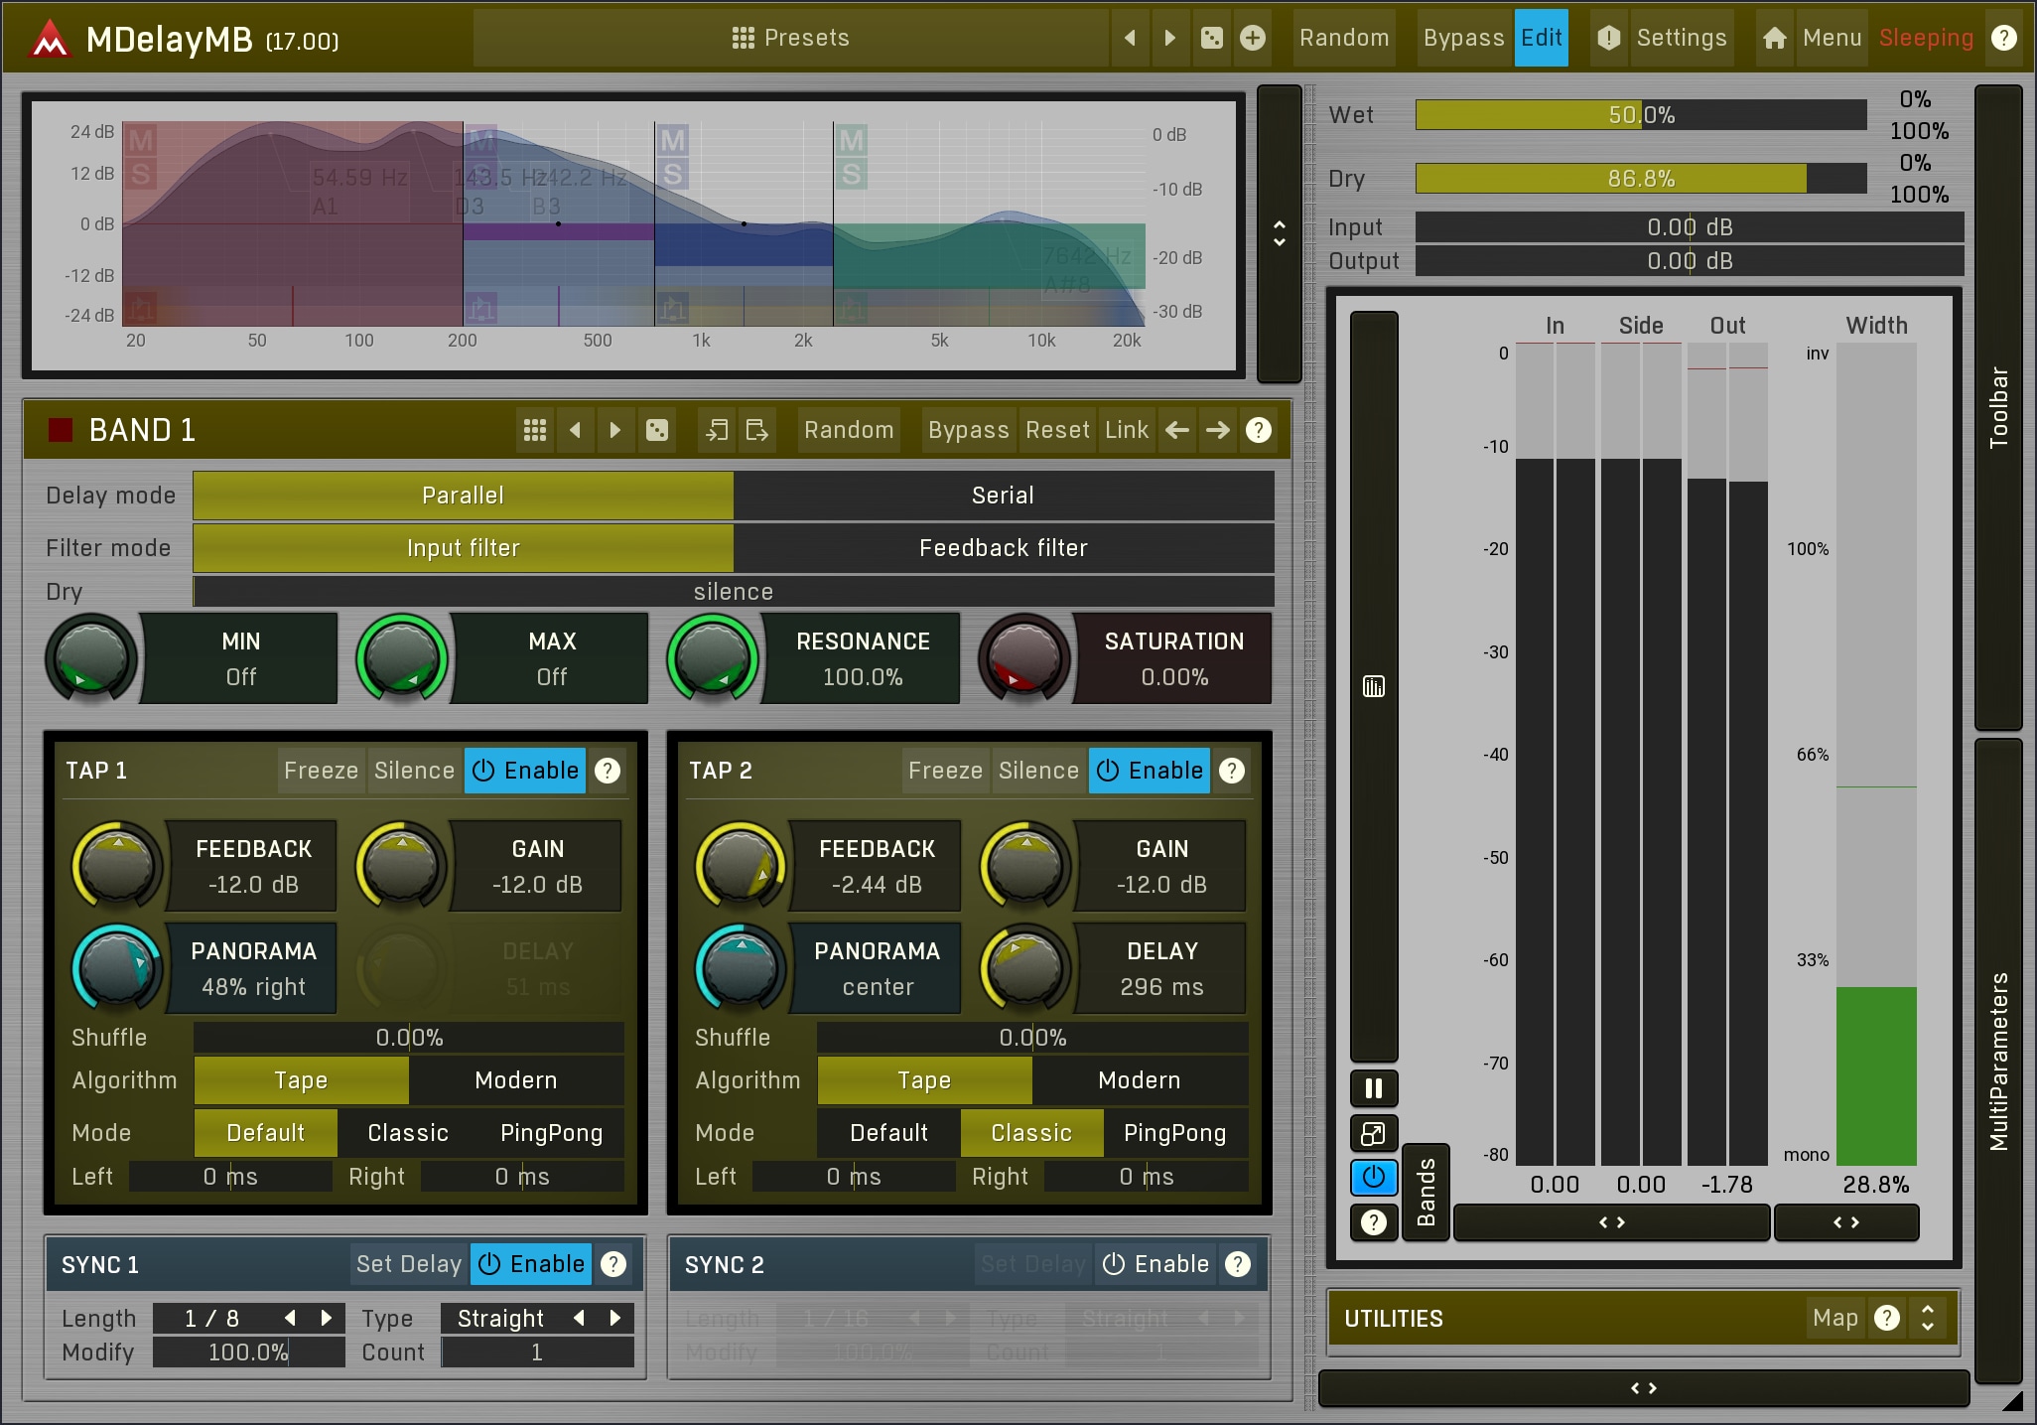Click the home icon beside Menu
2037x1425 pixels.
(1774, 38)
